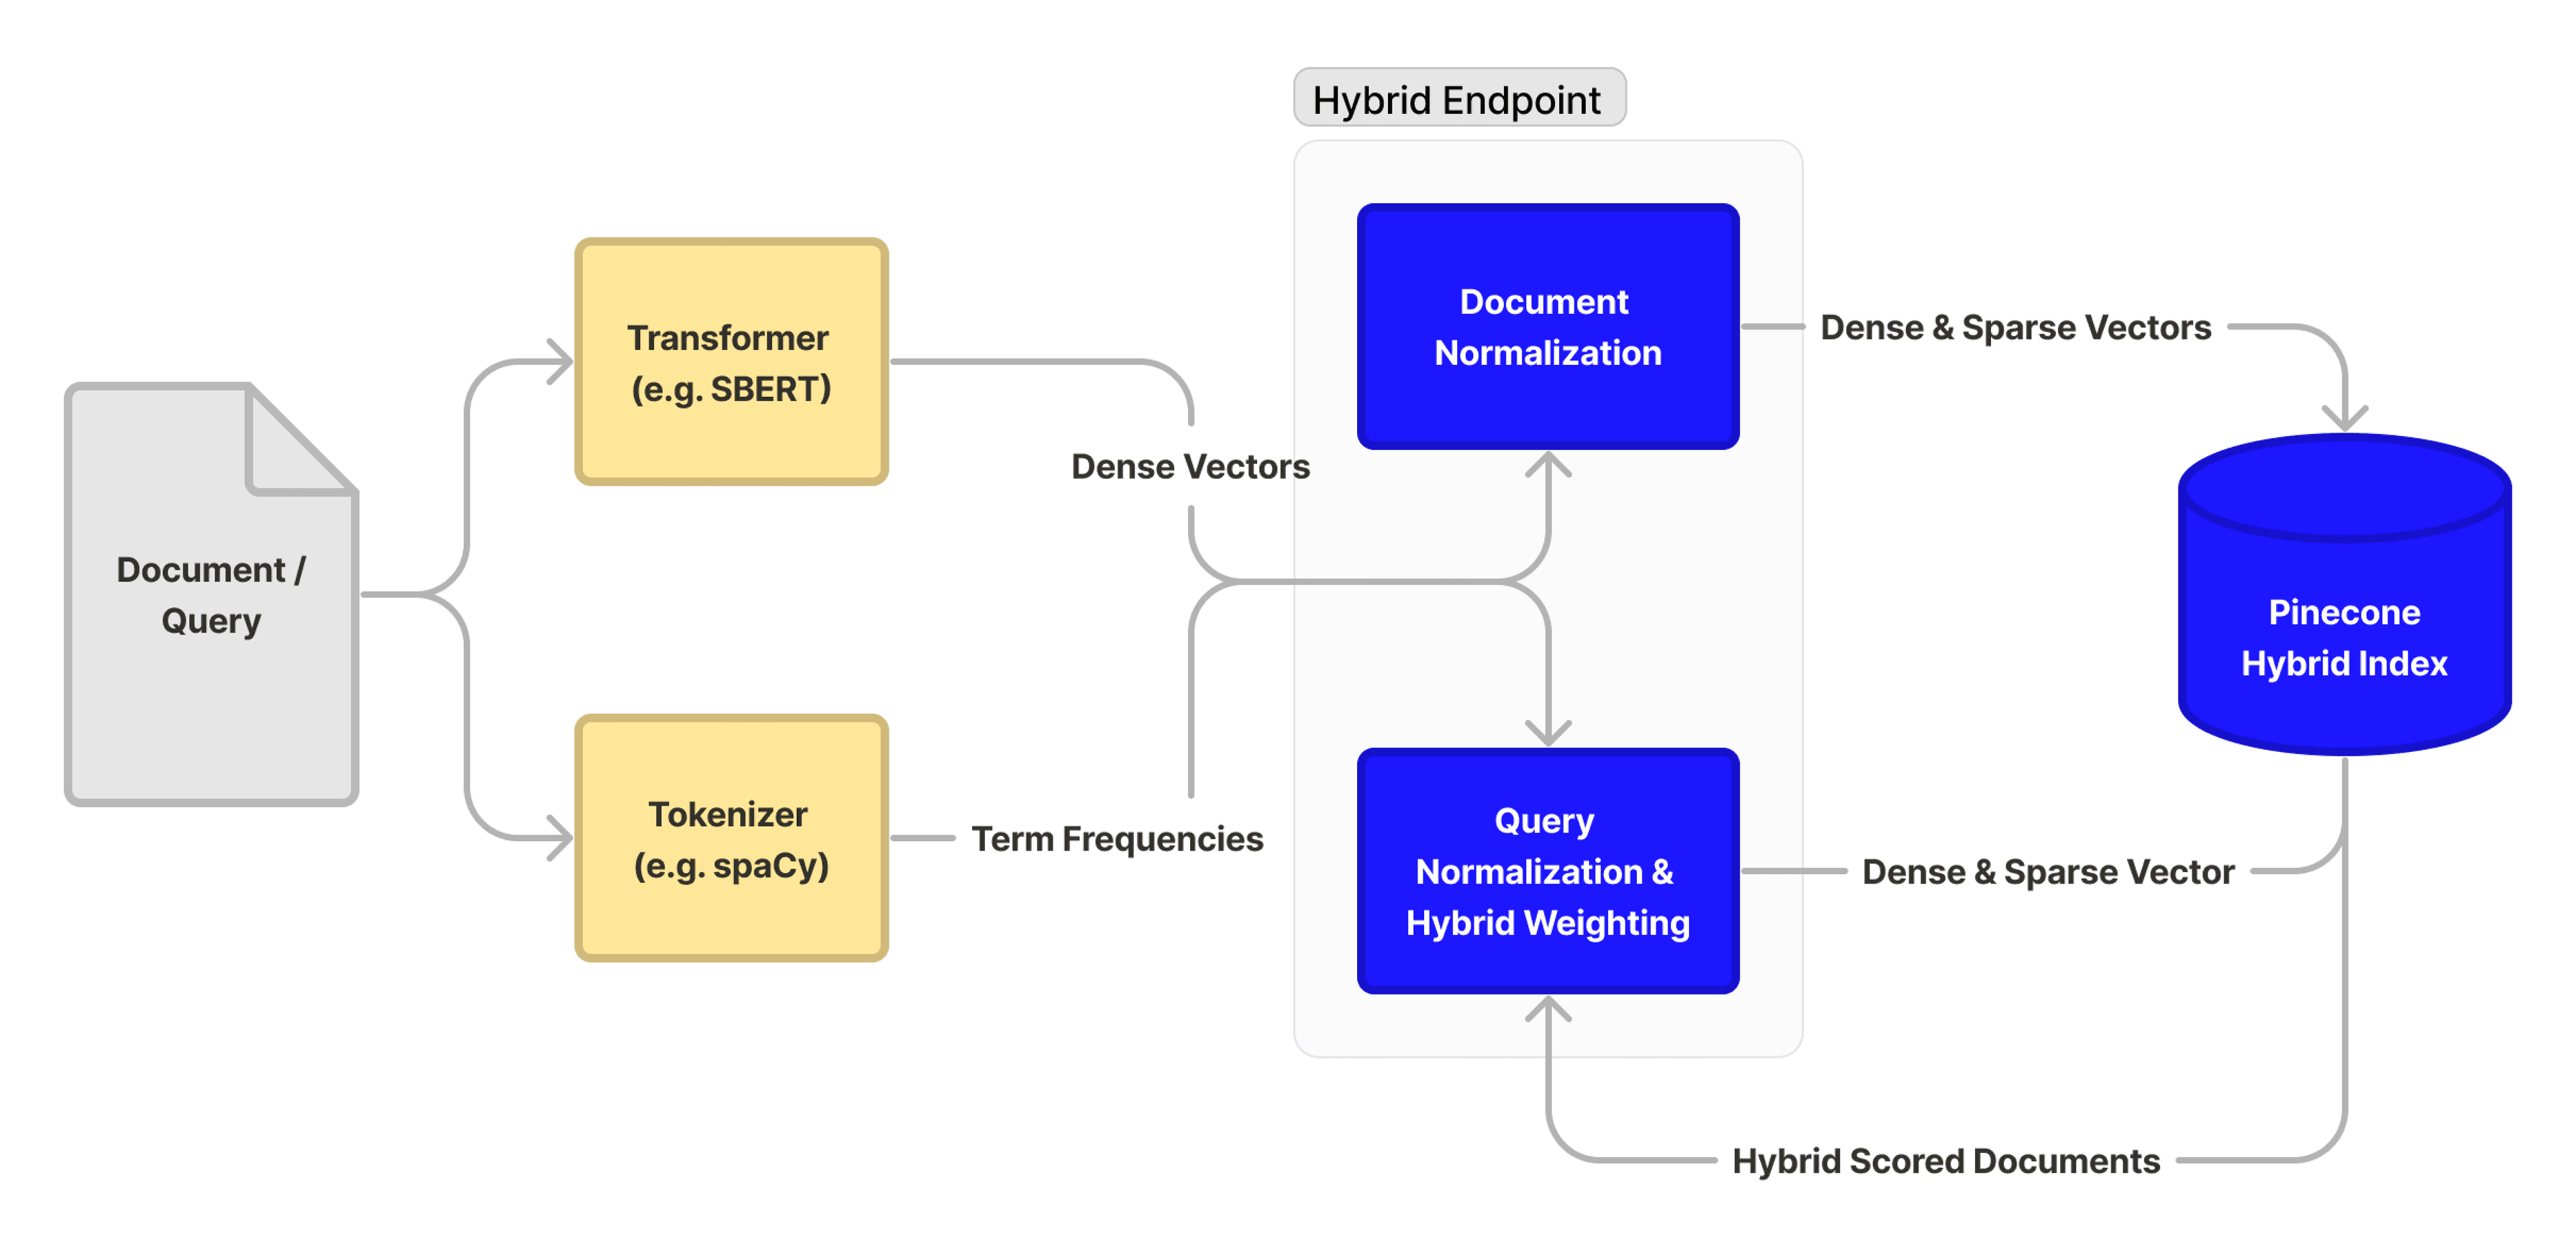Viewport: 2576px width, 1255px height.
Task: Click the arrowhead under the Query Normalization box
Action: 1548,1009
